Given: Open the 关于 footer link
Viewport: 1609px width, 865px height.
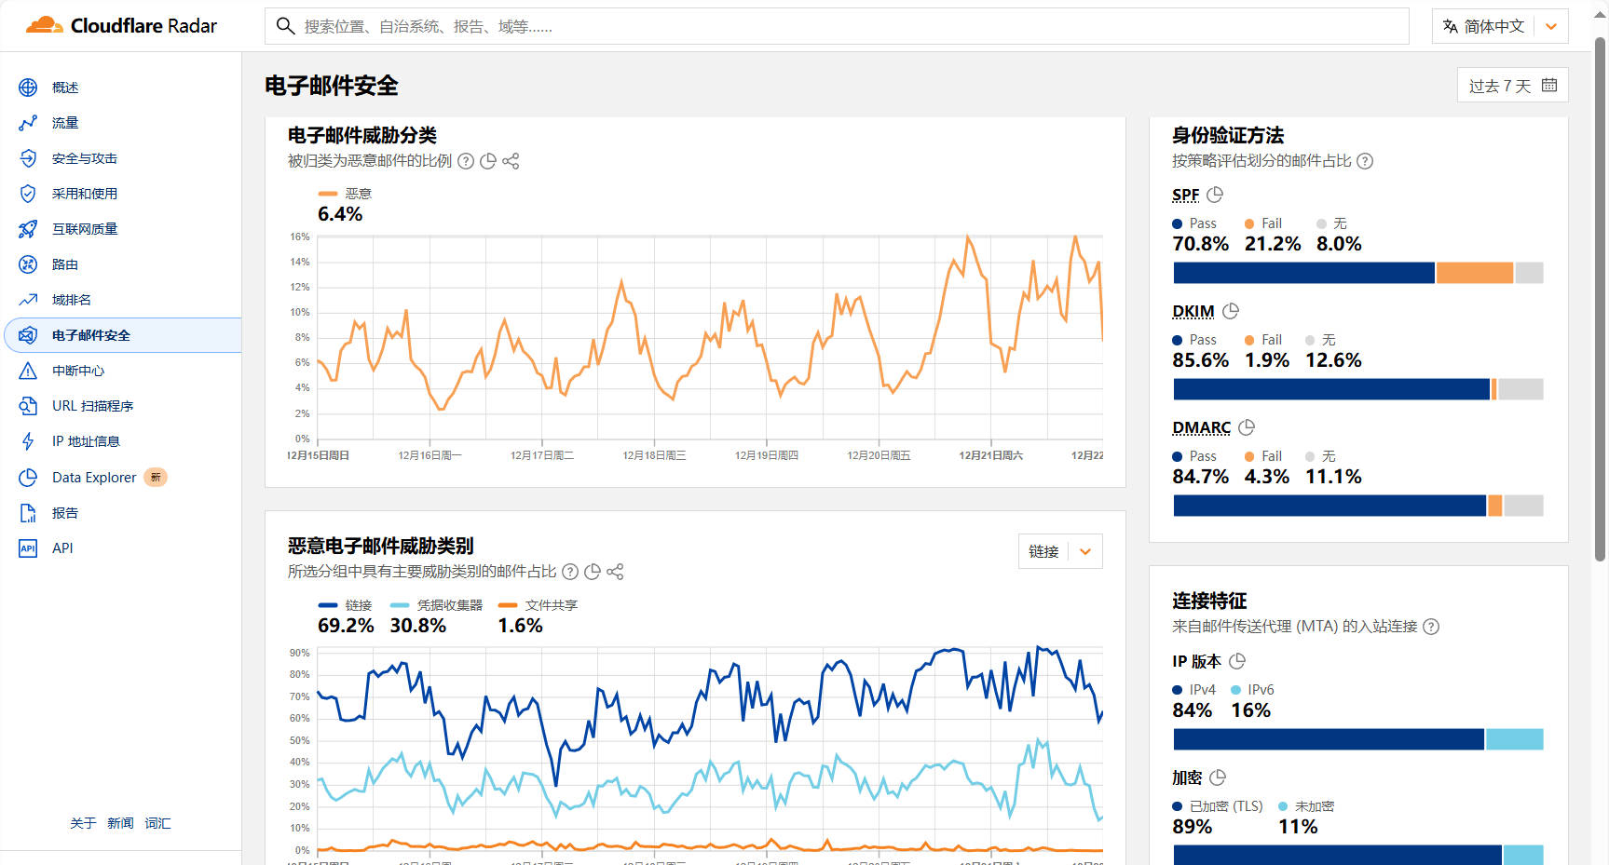Looking at the screenshot, I should click(x=83, y=823).
